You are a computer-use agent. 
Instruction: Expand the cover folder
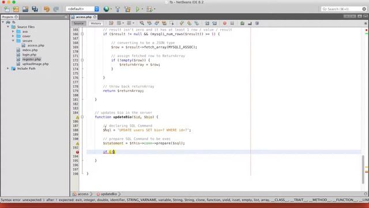pos(13,36)
